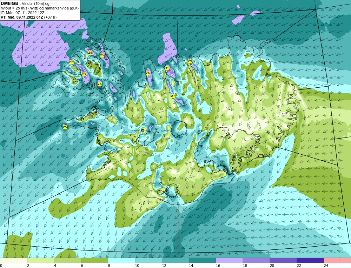The width and height of the screenshot is (351, 268).
Task: Pick the 22–24 m/s dark indigo legend swatch
Action: [x=310, y=260]
